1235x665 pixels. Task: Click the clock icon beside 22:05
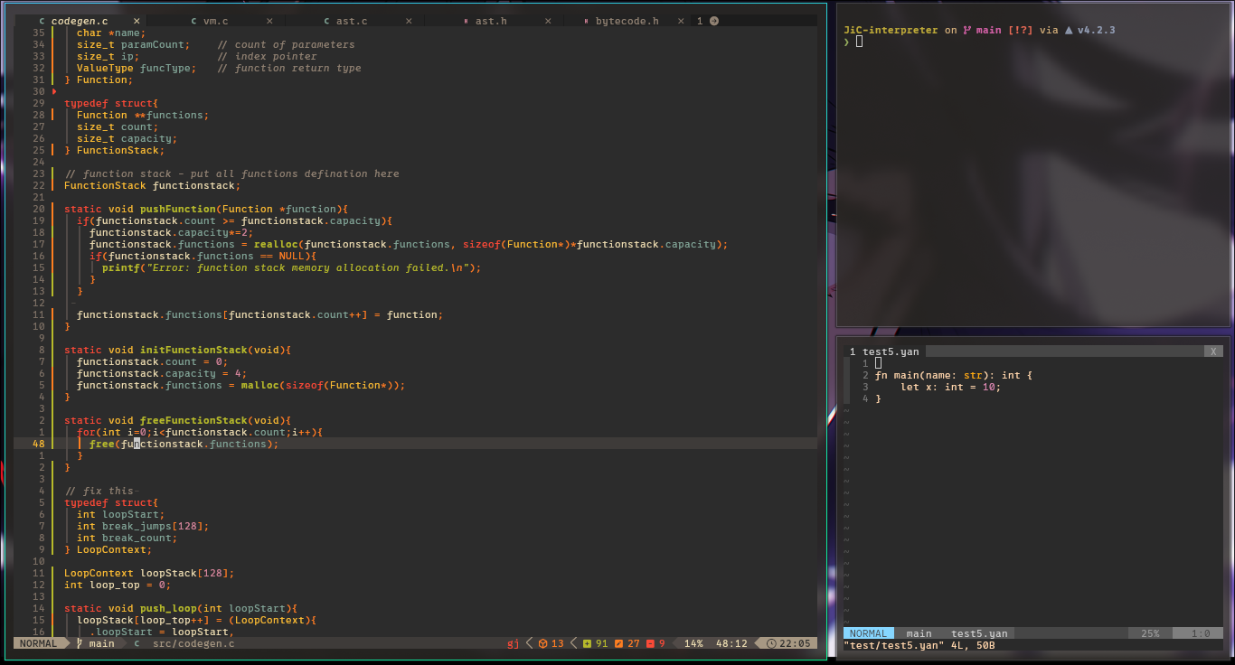771,643
